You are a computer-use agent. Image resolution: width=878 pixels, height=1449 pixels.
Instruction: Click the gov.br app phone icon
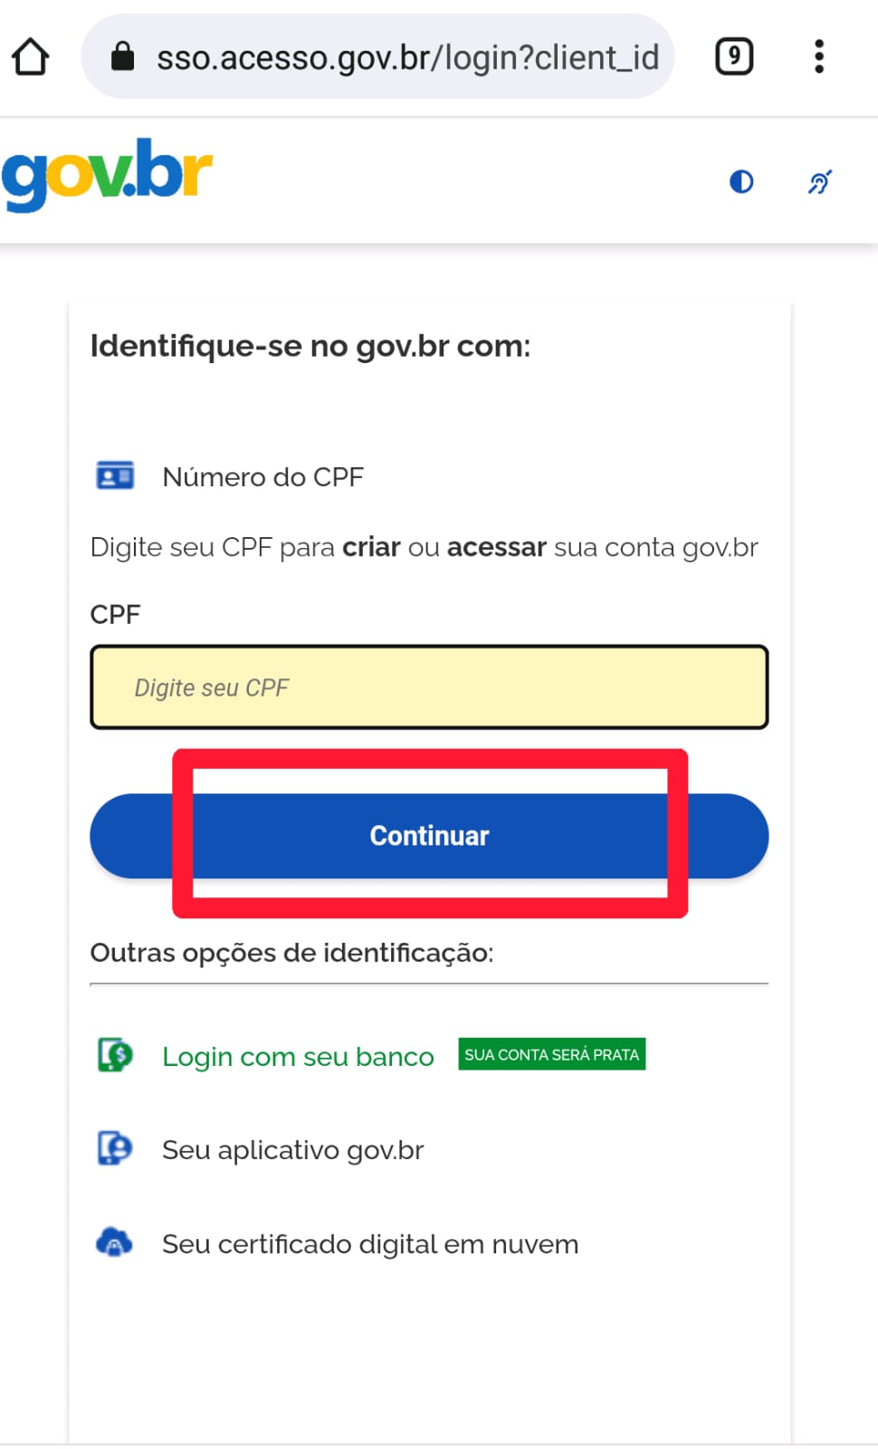pos(114,1148)
